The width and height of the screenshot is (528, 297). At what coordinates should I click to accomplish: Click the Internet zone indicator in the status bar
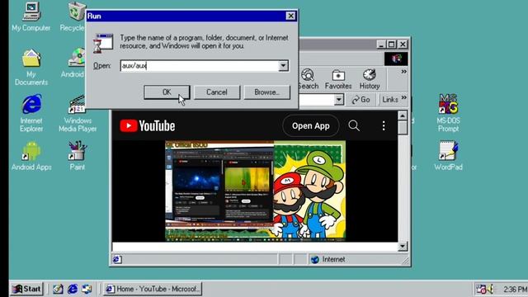coord(328,259)
